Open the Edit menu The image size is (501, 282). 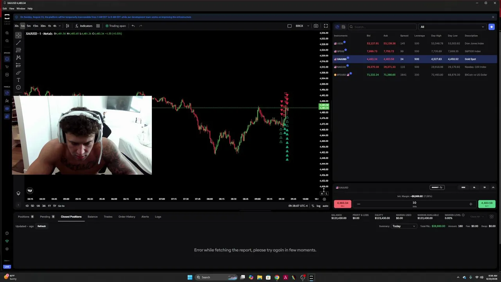tap(5, 8)
